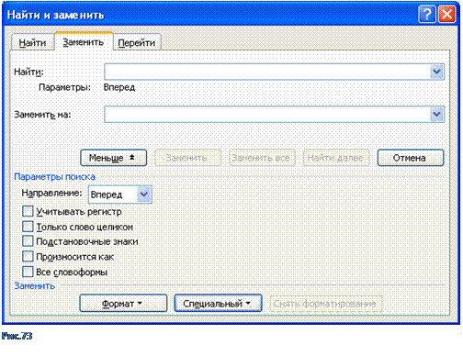Enable the Произносится как checkbox
463x356 pixels.
[28, 257]
